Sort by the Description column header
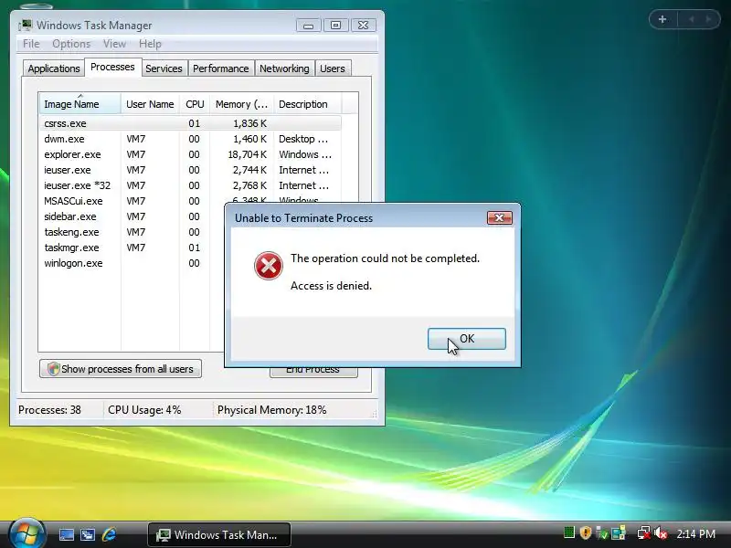Image resolution: width=731 pixels, height=548 pixels. point(307,104)
